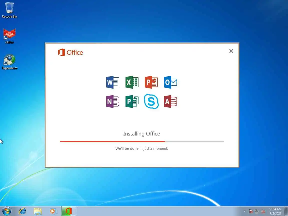
Task: Click the Office logo at top of installer
Action: (70, 52)
